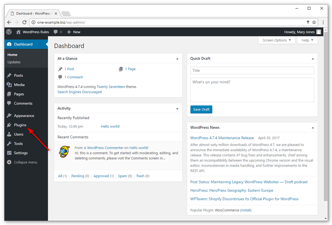Image resolution: width=332 pixels, height=225 pixels.
Task: Click the pages icon next to 1 Page
Action: pos(121,69)
